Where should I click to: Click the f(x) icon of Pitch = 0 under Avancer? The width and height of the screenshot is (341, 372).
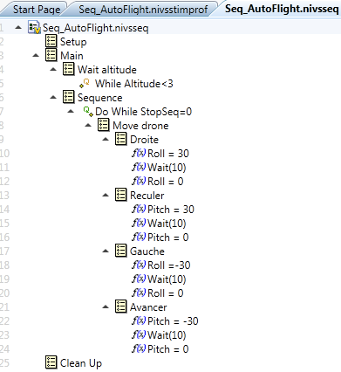[139, 348]
